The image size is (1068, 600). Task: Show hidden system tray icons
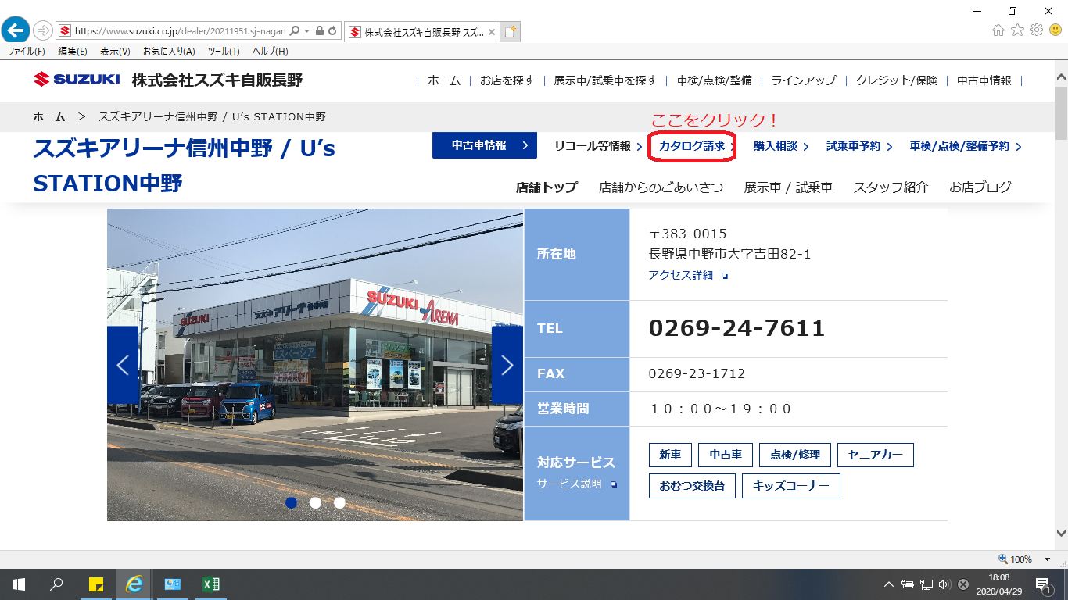(889, 584)
